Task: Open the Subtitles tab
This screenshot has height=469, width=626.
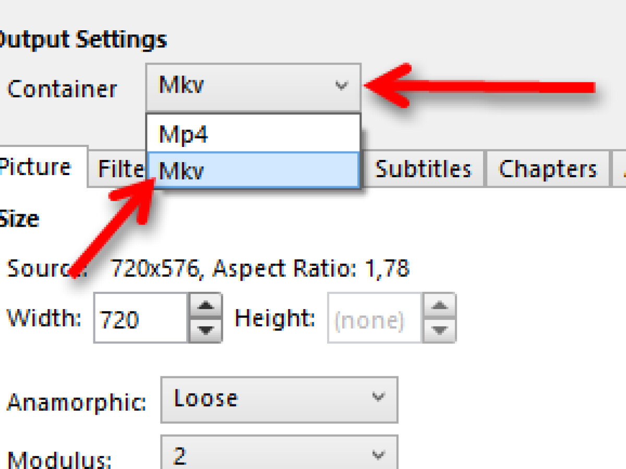Action: (x=423, y=169)
